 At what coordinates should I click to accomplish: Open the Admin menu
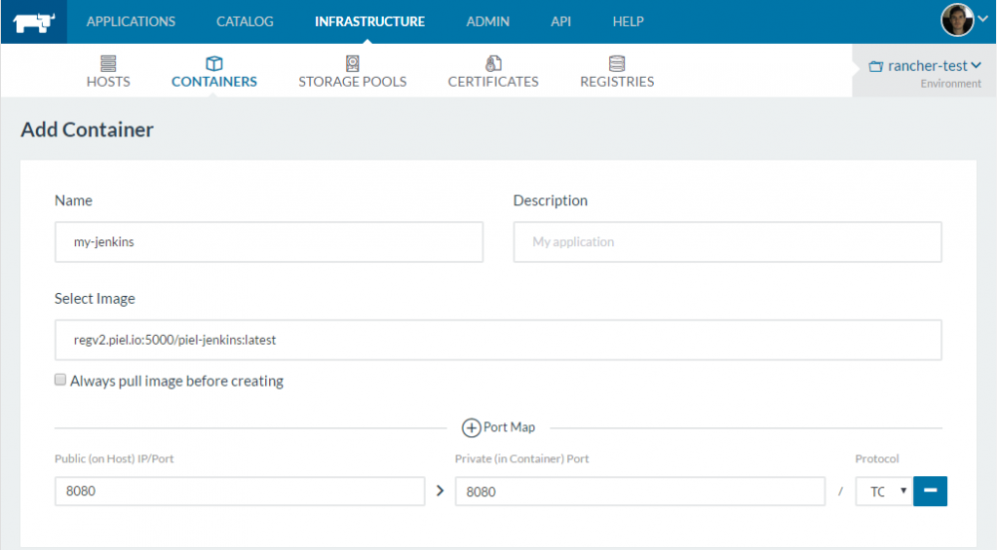[488, 22]
